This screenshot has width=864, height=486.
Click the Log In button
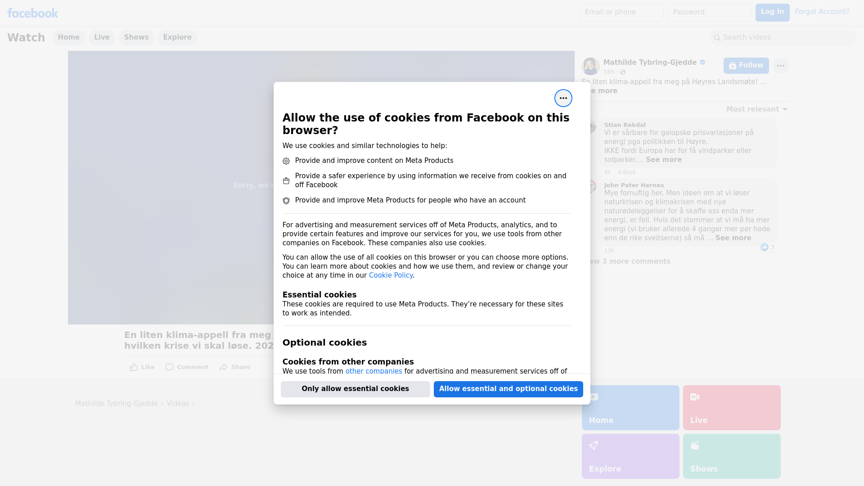click(772, 13)
